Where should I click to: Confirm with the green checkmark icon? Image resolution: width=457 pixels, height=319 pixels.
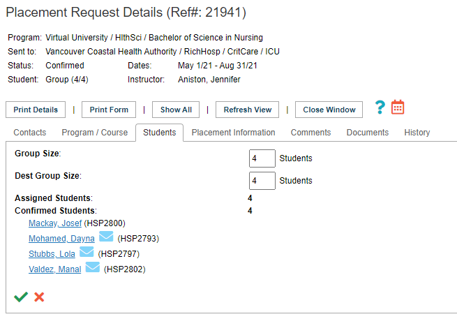(x=21, y=297)
